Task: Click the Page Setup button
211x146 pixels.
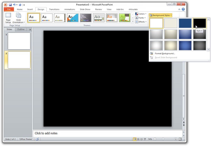Action: click(8, 18)
